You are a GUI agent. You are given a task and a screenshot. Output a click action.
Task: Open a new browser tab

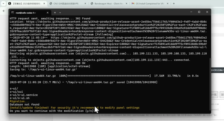[x=174, y=3]
